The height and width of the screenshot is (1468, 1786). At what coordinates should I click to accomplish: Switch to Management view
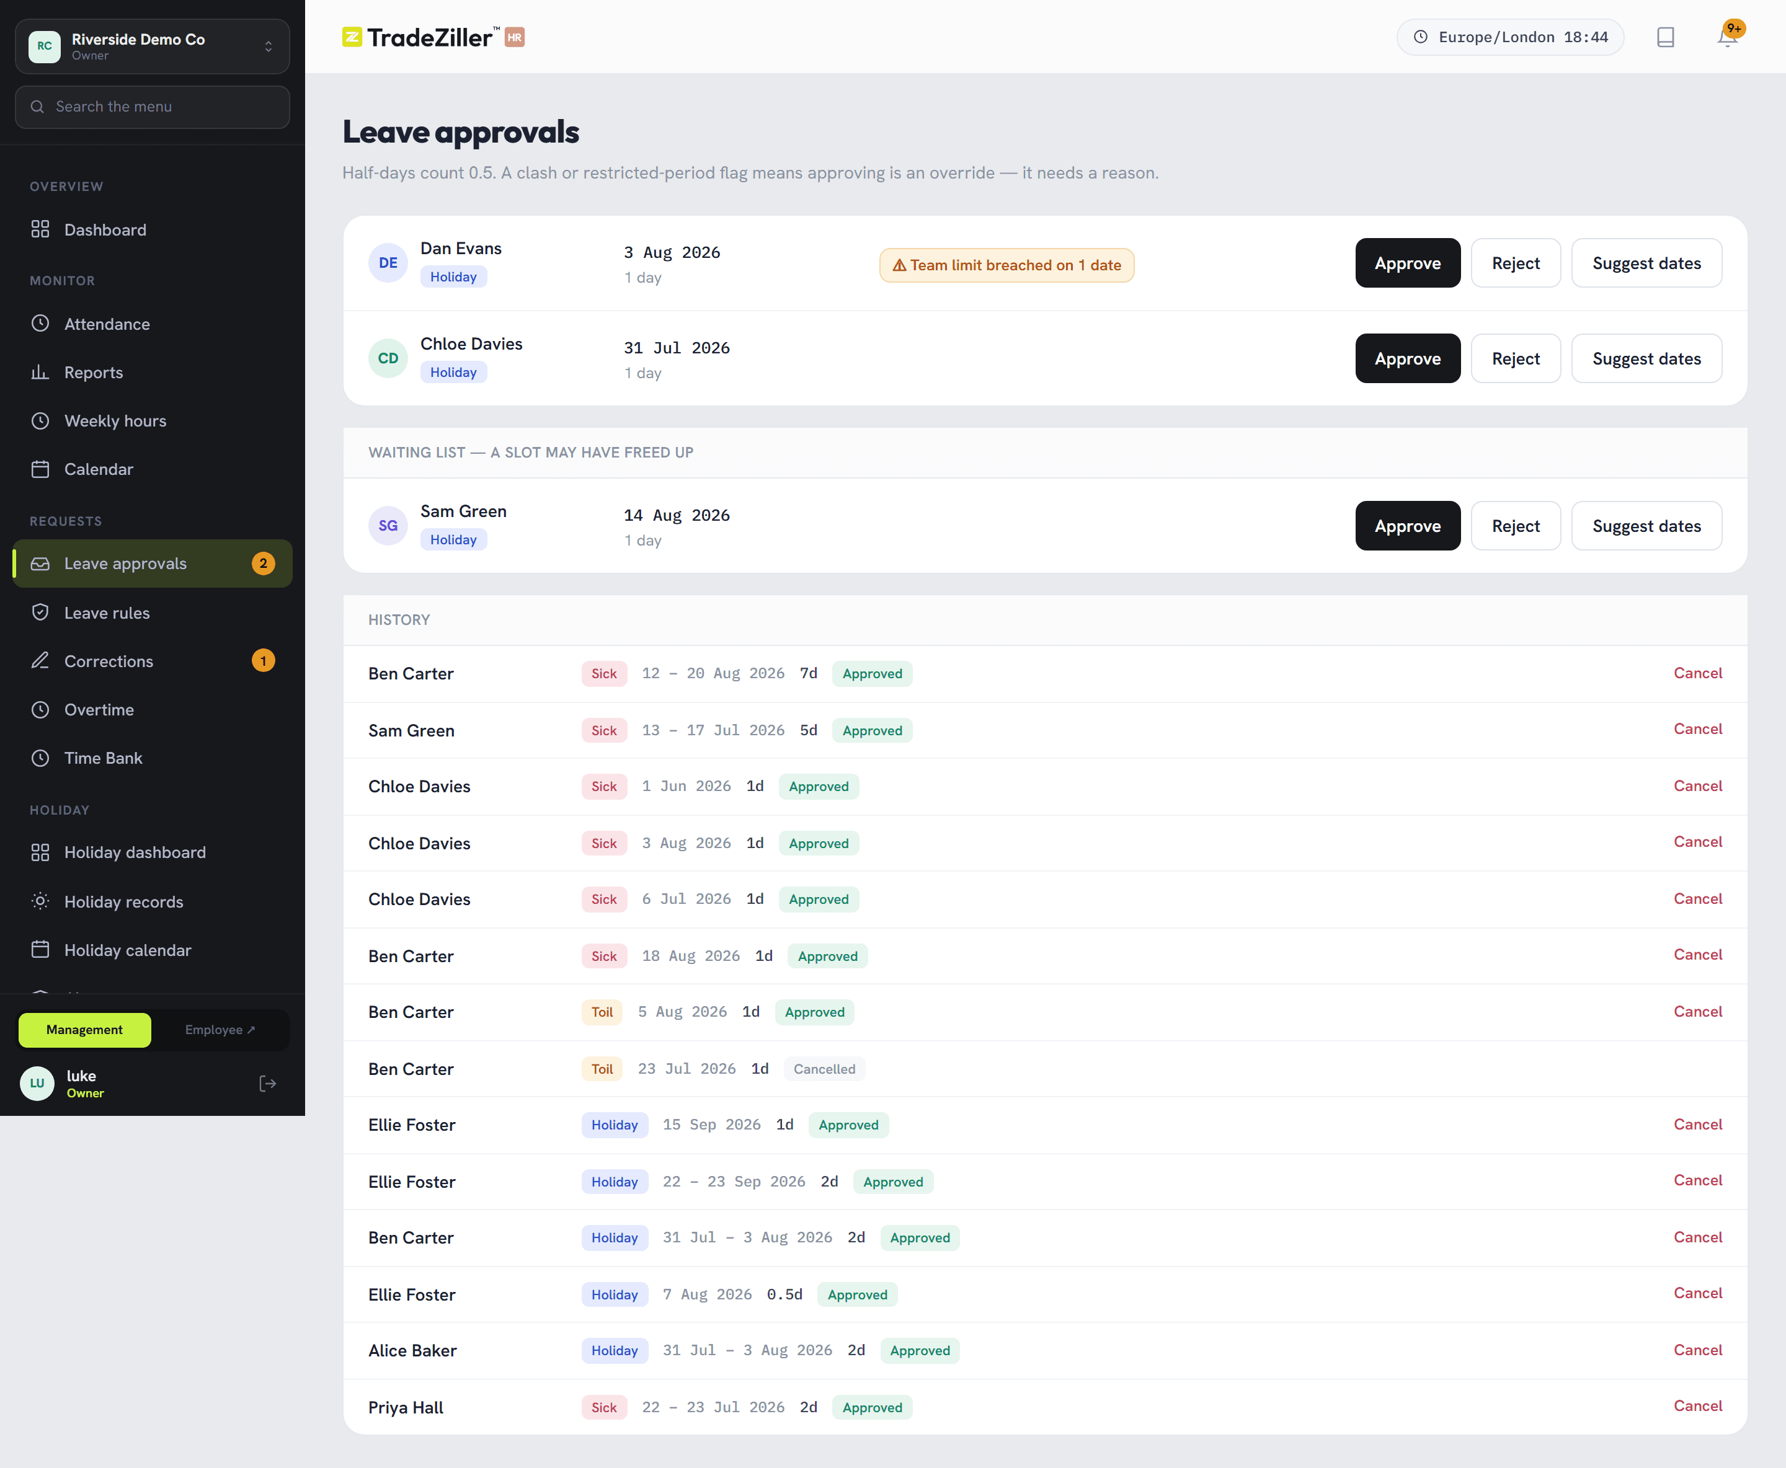(x=84, y=1029)
